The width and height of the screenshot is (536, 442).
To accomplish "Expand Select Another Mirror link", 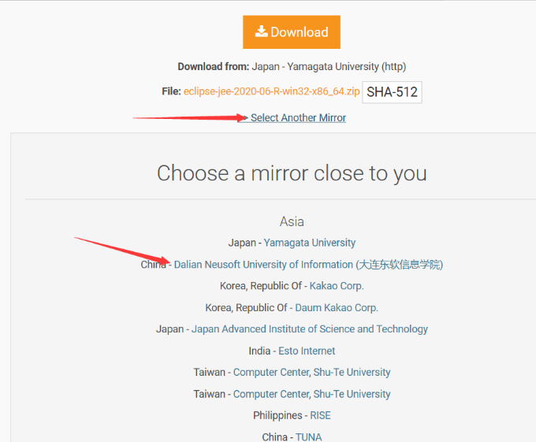I will click(x=298, y=118).
